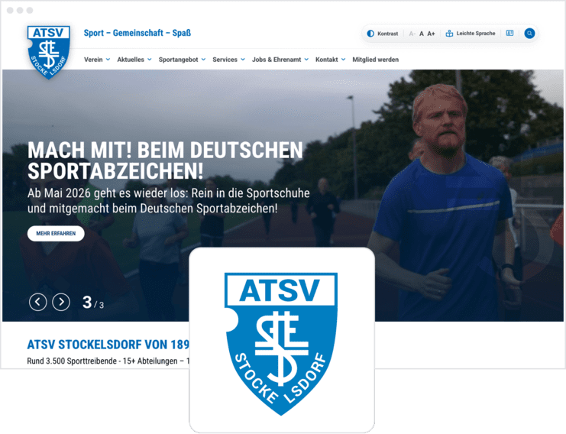
Task: Click the Deutsches Sportabzeichen slide headline
Action: tap(165, 160)
